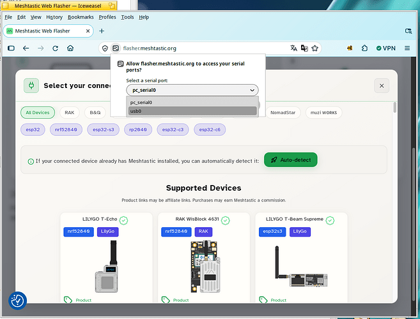Toggle the RAK vendor filter
This screenshot has width=420, height=319.
70,112
